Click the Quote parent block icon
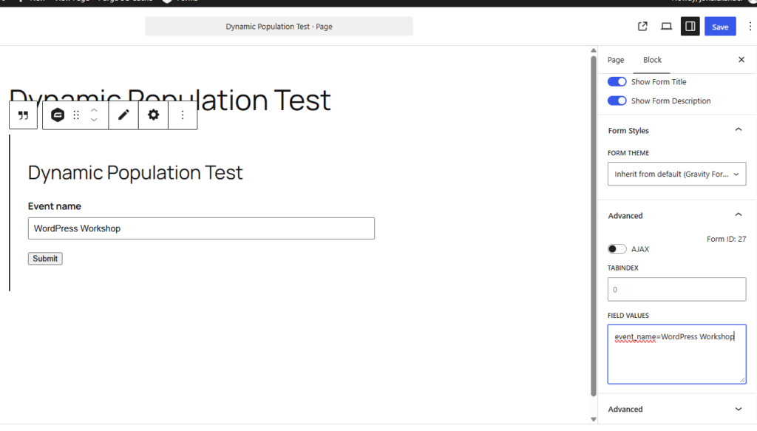Image resolution: width=757 pixels, height=431 pixels. point(23,115)
